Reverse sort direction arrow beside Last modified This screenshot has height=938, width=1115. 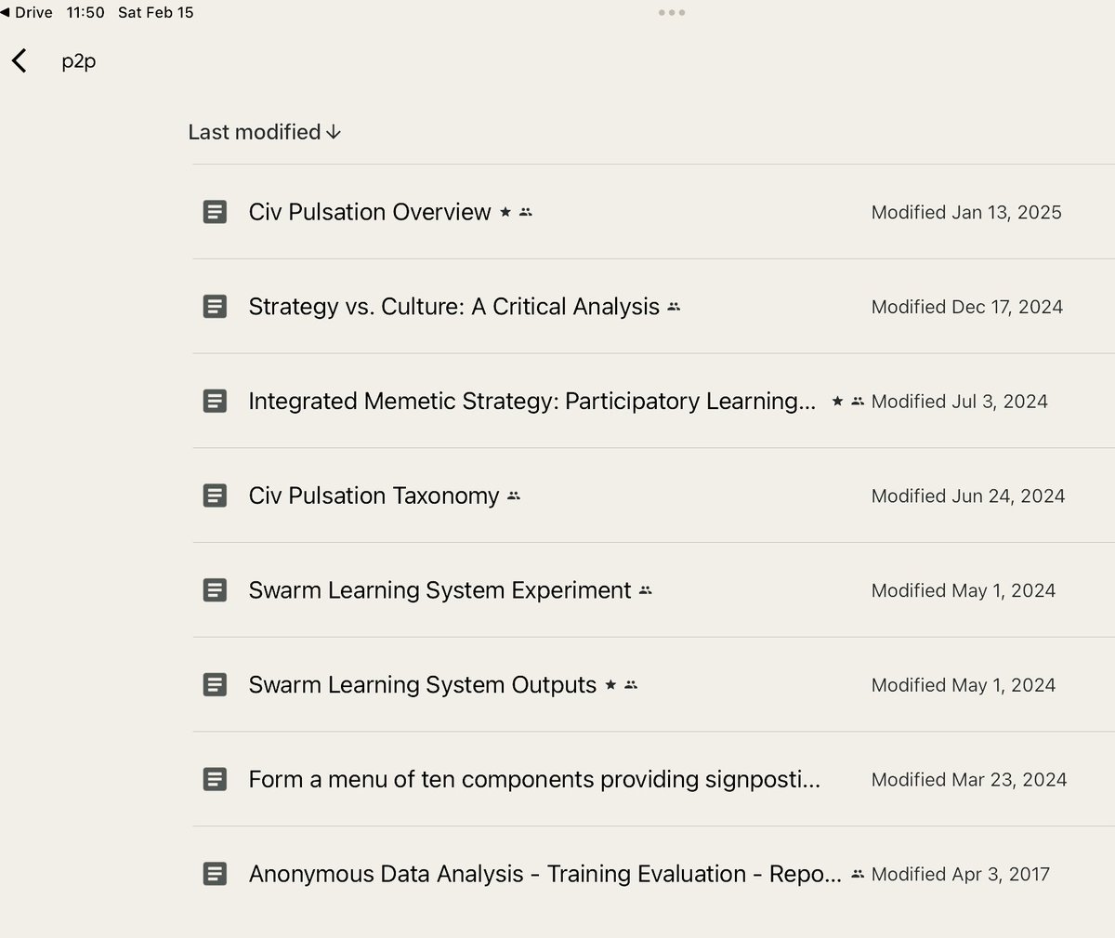pos(334,133)
